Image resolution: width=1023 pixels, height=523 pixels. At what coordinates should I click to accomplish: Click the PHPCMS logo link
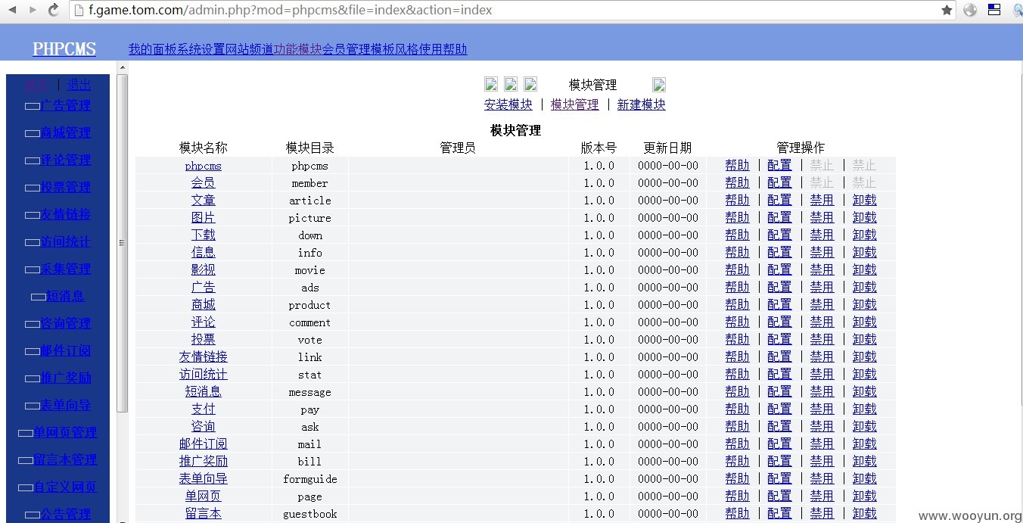[x=64, y=49]
